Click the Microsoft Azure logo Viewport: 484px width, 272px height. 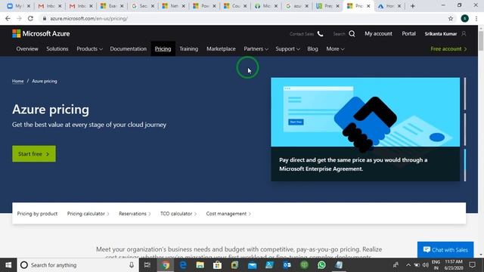41,33
